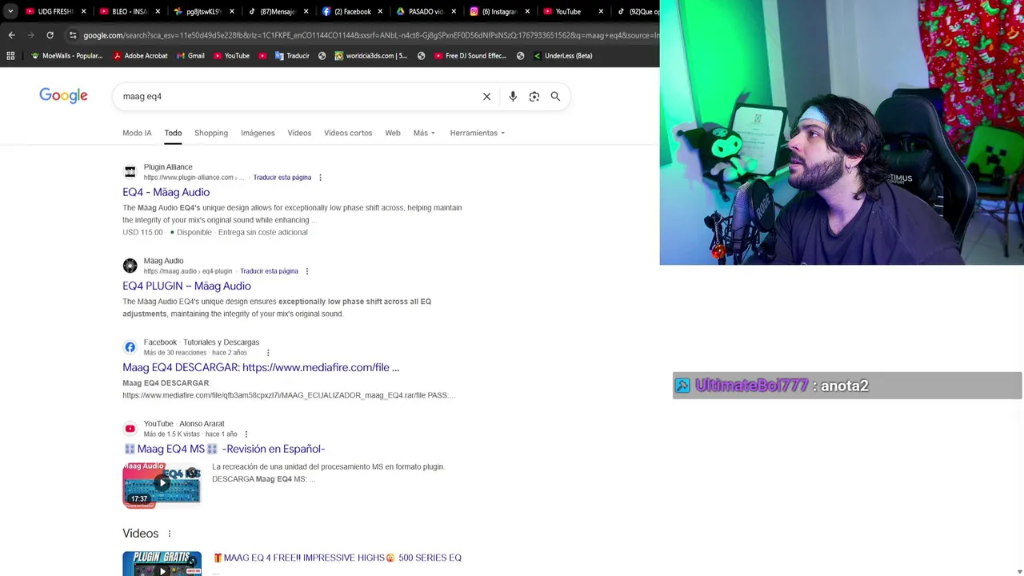Open options menu for Plugin Alliance result

coord(320,178)
